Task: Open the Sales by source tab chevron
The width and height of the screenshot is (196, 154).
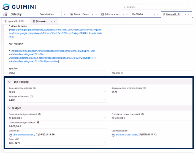Action: (x=124, y=14)
